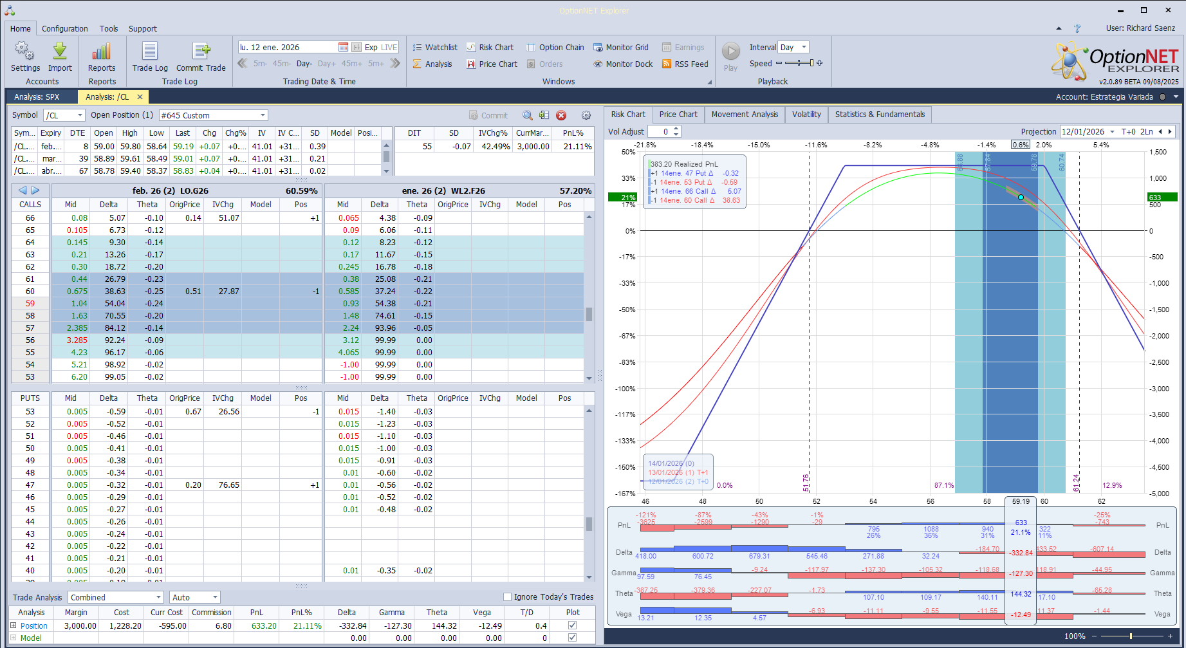The width and height of the screenshot is (1186, 648).
Task: Expand the Symbol /CL dropdown
Action: click(80, 116)
